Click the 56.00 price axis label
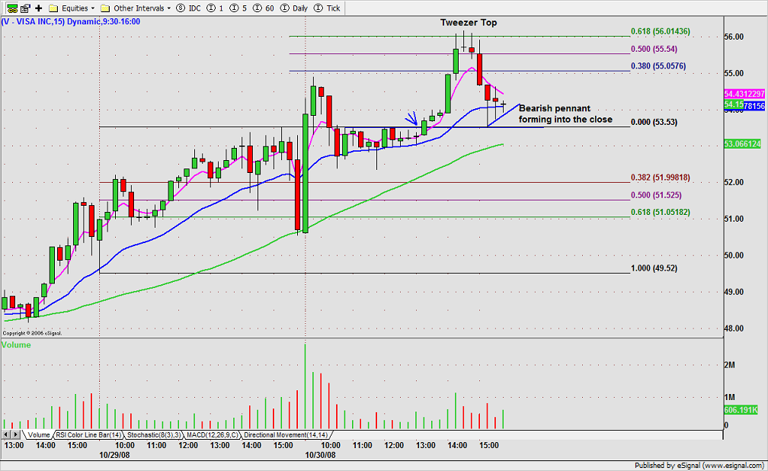The image size is (768, 471). pos(734,37)
